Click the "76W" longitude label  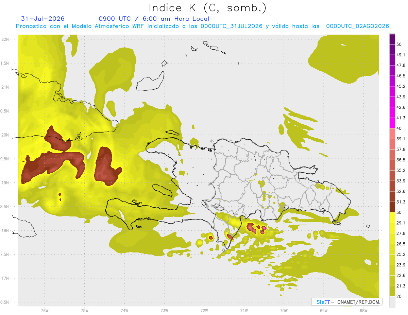click(45, 310)
